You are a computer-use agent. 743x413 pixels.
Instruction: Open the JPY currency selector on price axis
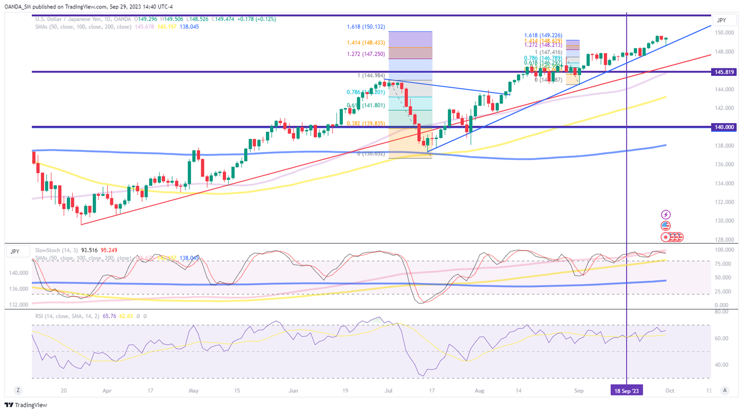pos(721,20)
